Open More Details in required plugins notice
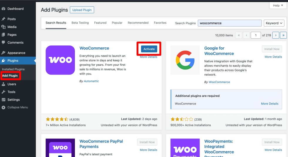288x157 pixels. (270, 104)
